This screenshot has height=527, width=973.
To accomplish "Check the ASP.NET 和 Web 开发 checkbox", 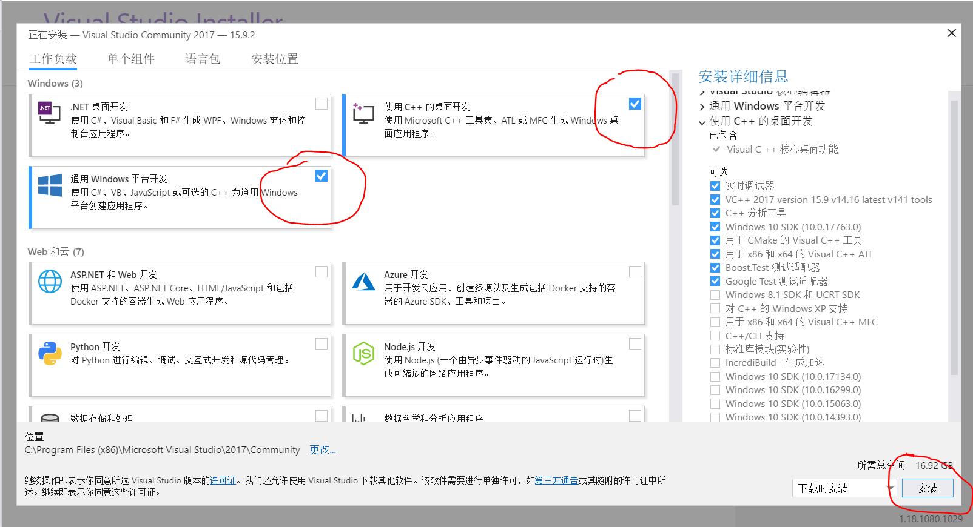I will [x=322, y=271].
